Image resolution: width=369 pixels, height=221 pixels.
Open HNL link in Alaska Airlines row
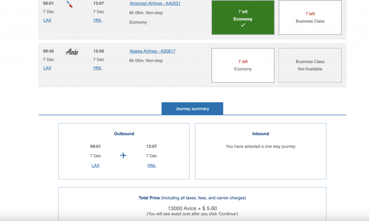tap(97, 68)
